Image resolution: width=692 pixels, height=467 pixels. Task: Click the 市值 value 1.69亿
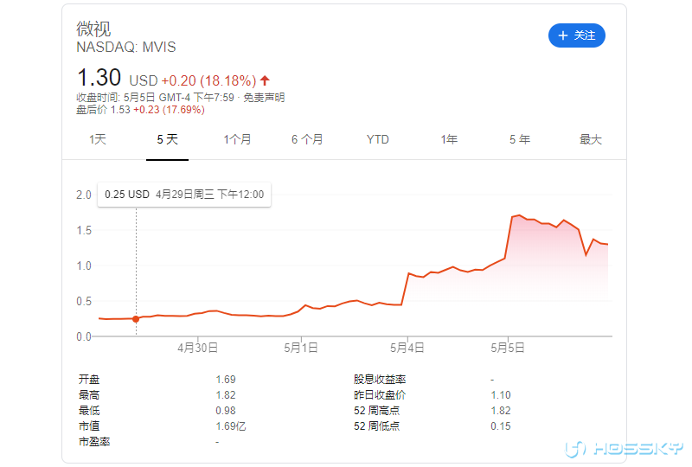[x=230, y=426]
